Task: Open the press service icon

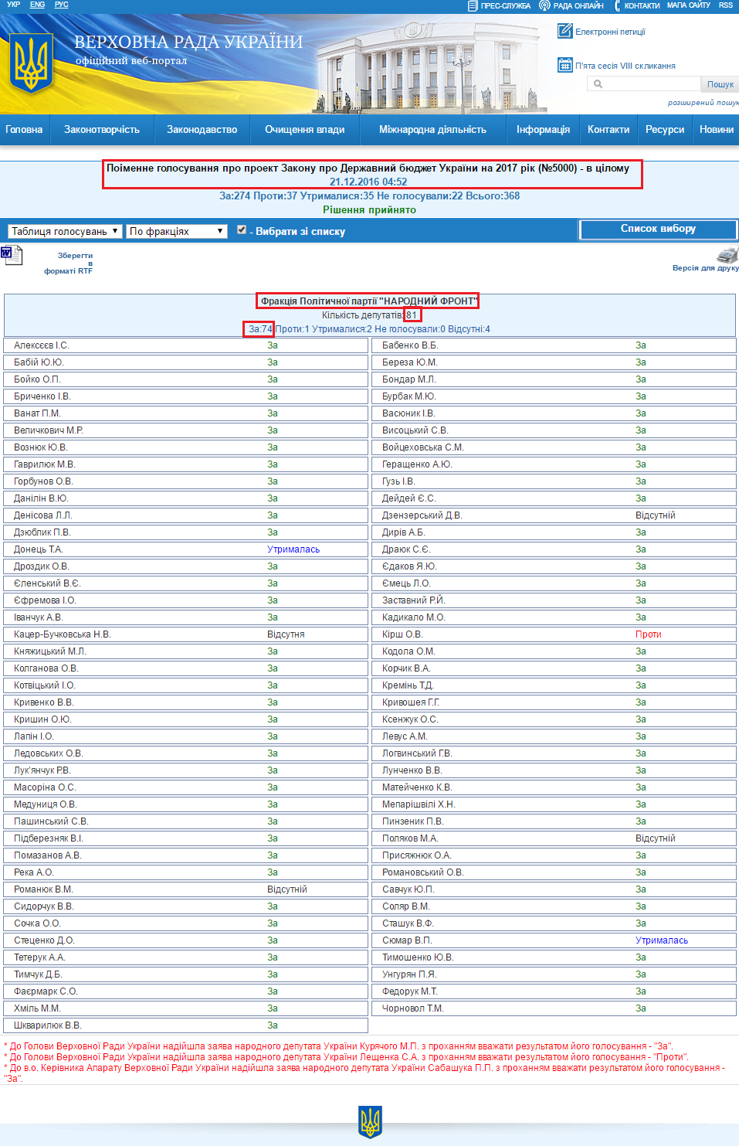Action: [x=473, y=5]
